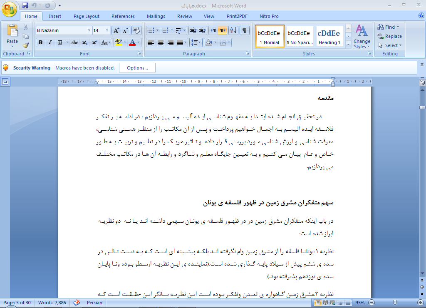Click the Grow Font icon
This screenshot has width=426, height=308.
(116, 30)
